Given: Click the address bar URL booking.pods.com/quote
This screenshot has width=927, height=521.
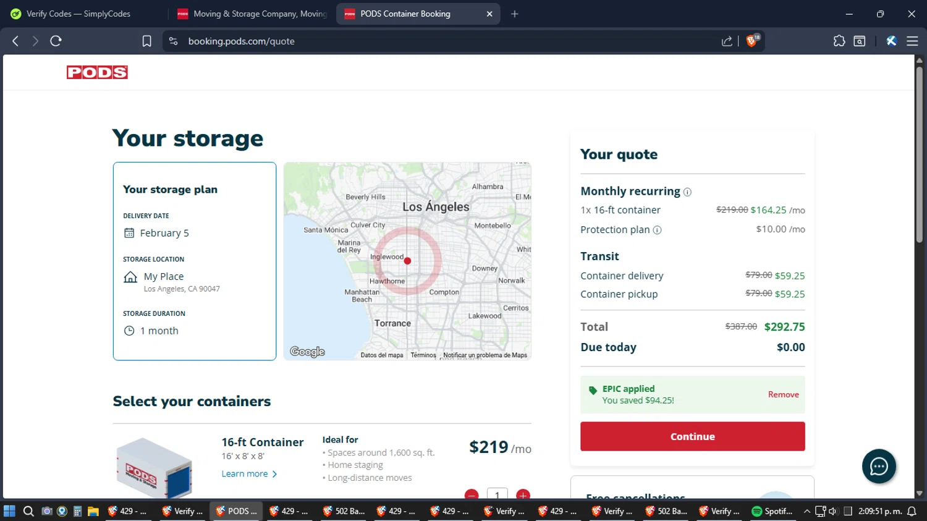Looking at the screenshot, I should pyautogui.click(x=241, y=41).
